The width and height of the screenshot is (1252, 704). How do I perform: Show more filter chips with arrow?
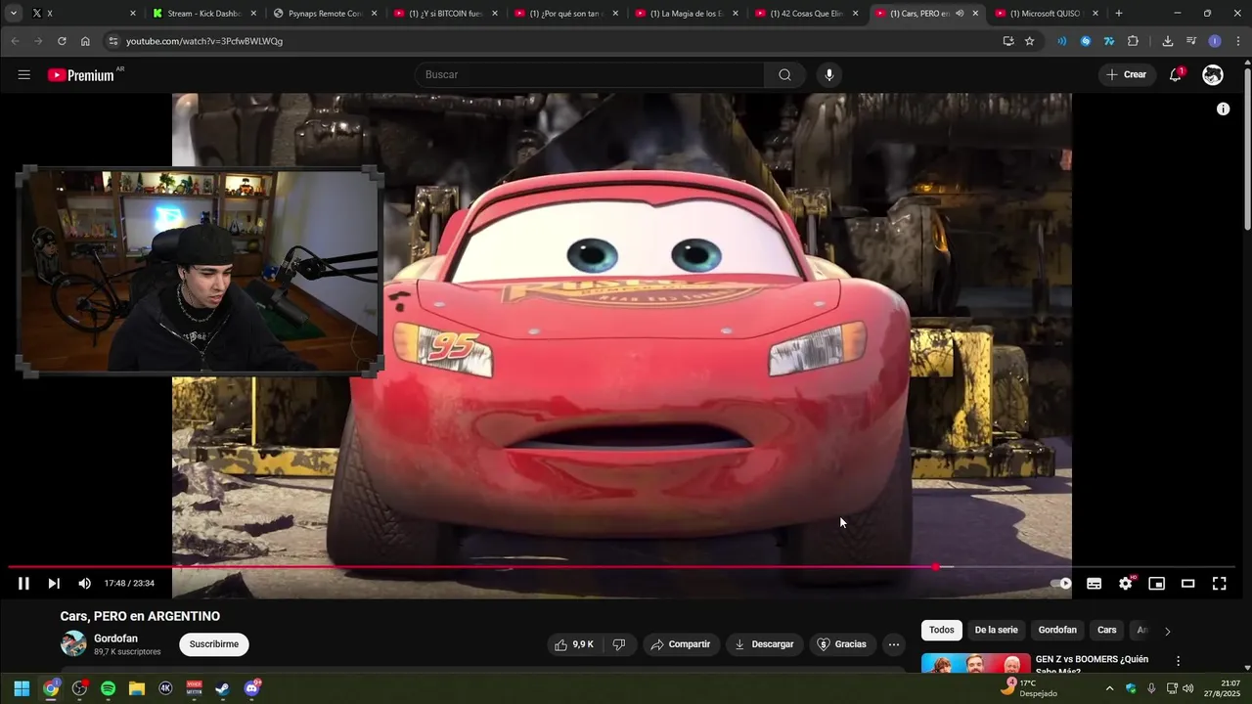(1167, 631)
